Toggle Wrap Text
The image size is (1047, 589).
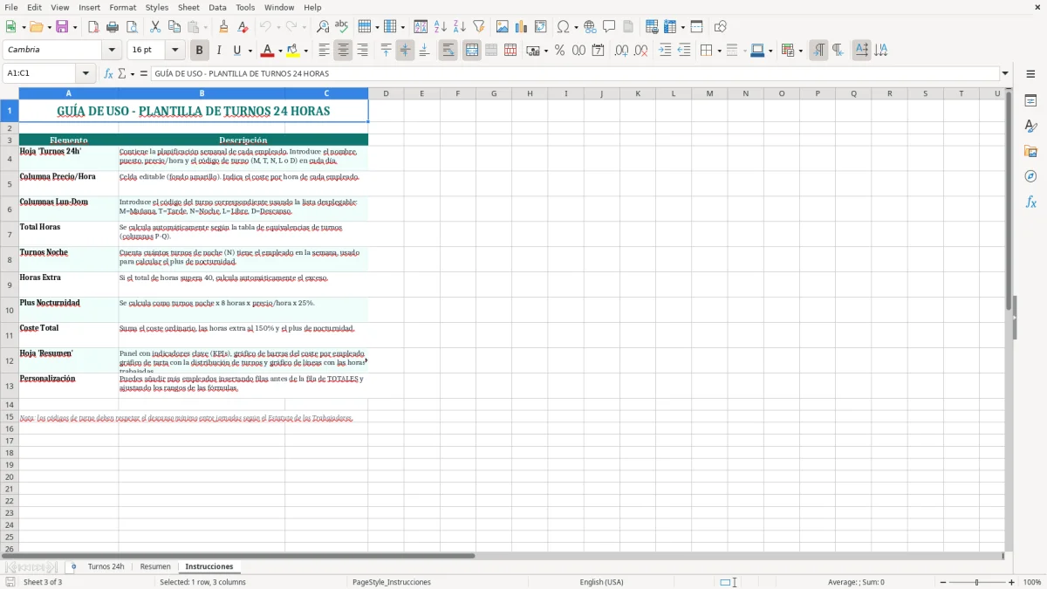pos(448,51)
